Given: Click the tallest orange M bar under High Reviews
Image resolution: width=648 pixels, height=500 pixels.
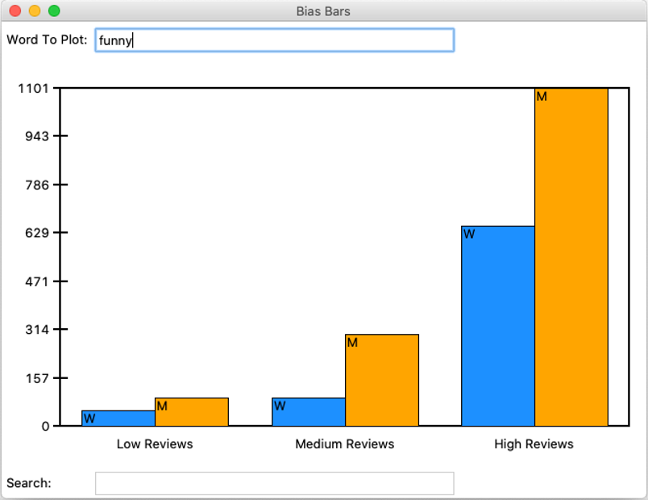Looking at the screenshot, I should (569, 258).
